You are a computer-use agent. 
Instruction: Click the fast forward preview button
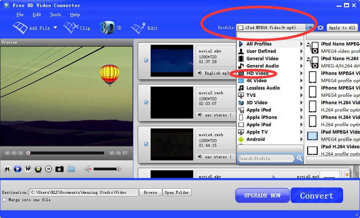[x=28, y=169]
